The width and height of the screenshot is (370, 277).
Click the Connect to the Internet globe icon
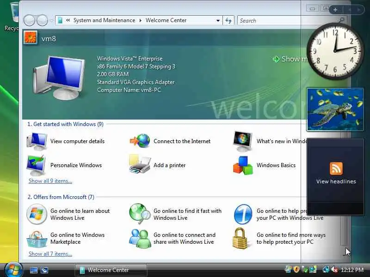[x=140, y=141]
